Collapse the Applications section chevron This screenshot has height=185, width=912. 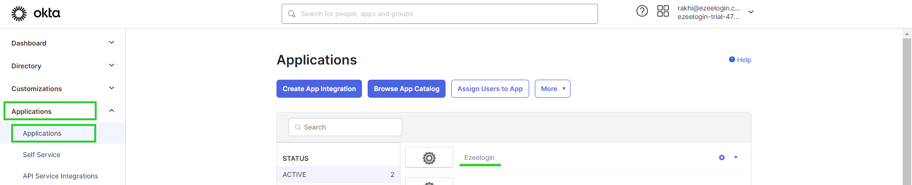(x=112, y=111)
